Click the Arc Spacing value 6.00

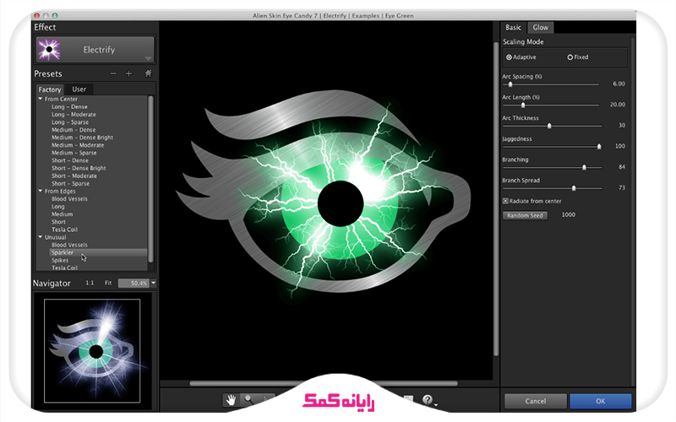tap(619, 84)
